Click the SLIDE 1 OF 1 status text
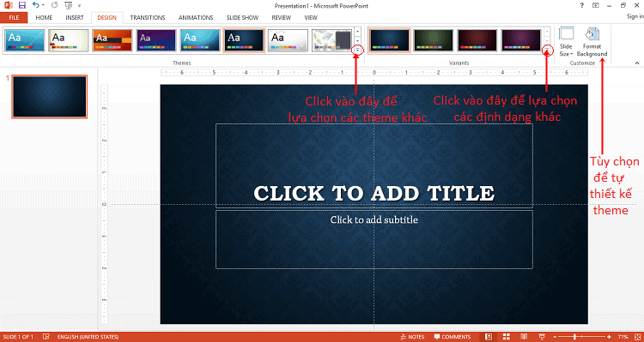 tap(18, 337)
